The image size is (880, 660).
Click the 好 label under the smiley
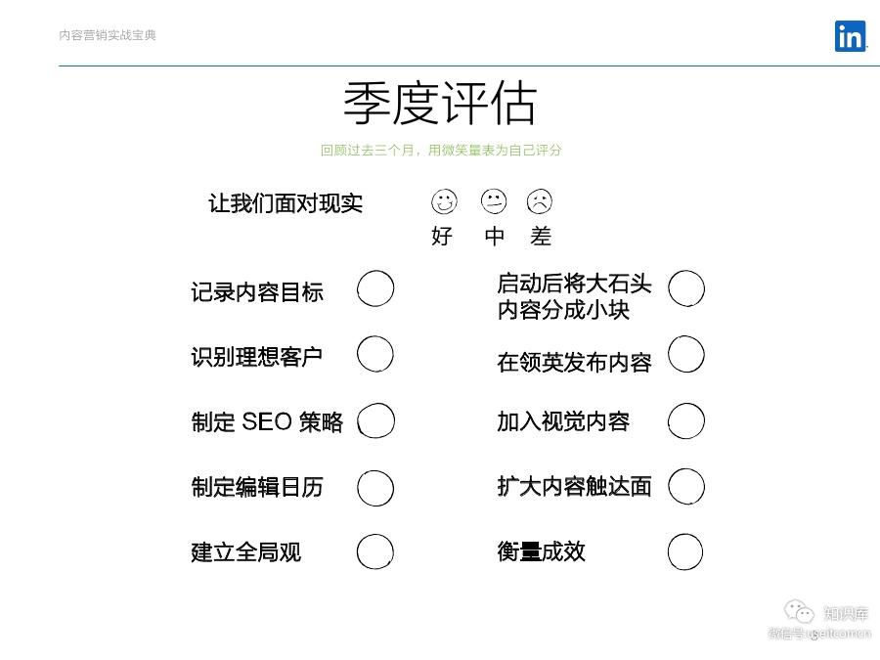442,237
